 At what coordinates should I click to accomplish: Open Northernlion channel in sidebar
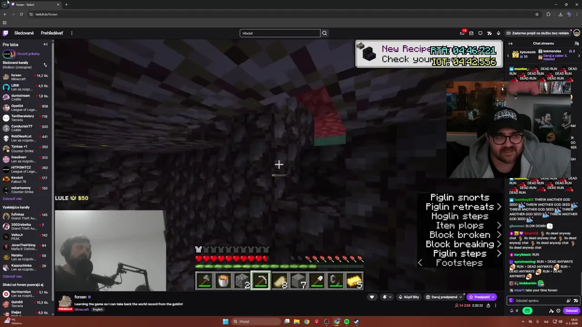[x=26, y=294]
